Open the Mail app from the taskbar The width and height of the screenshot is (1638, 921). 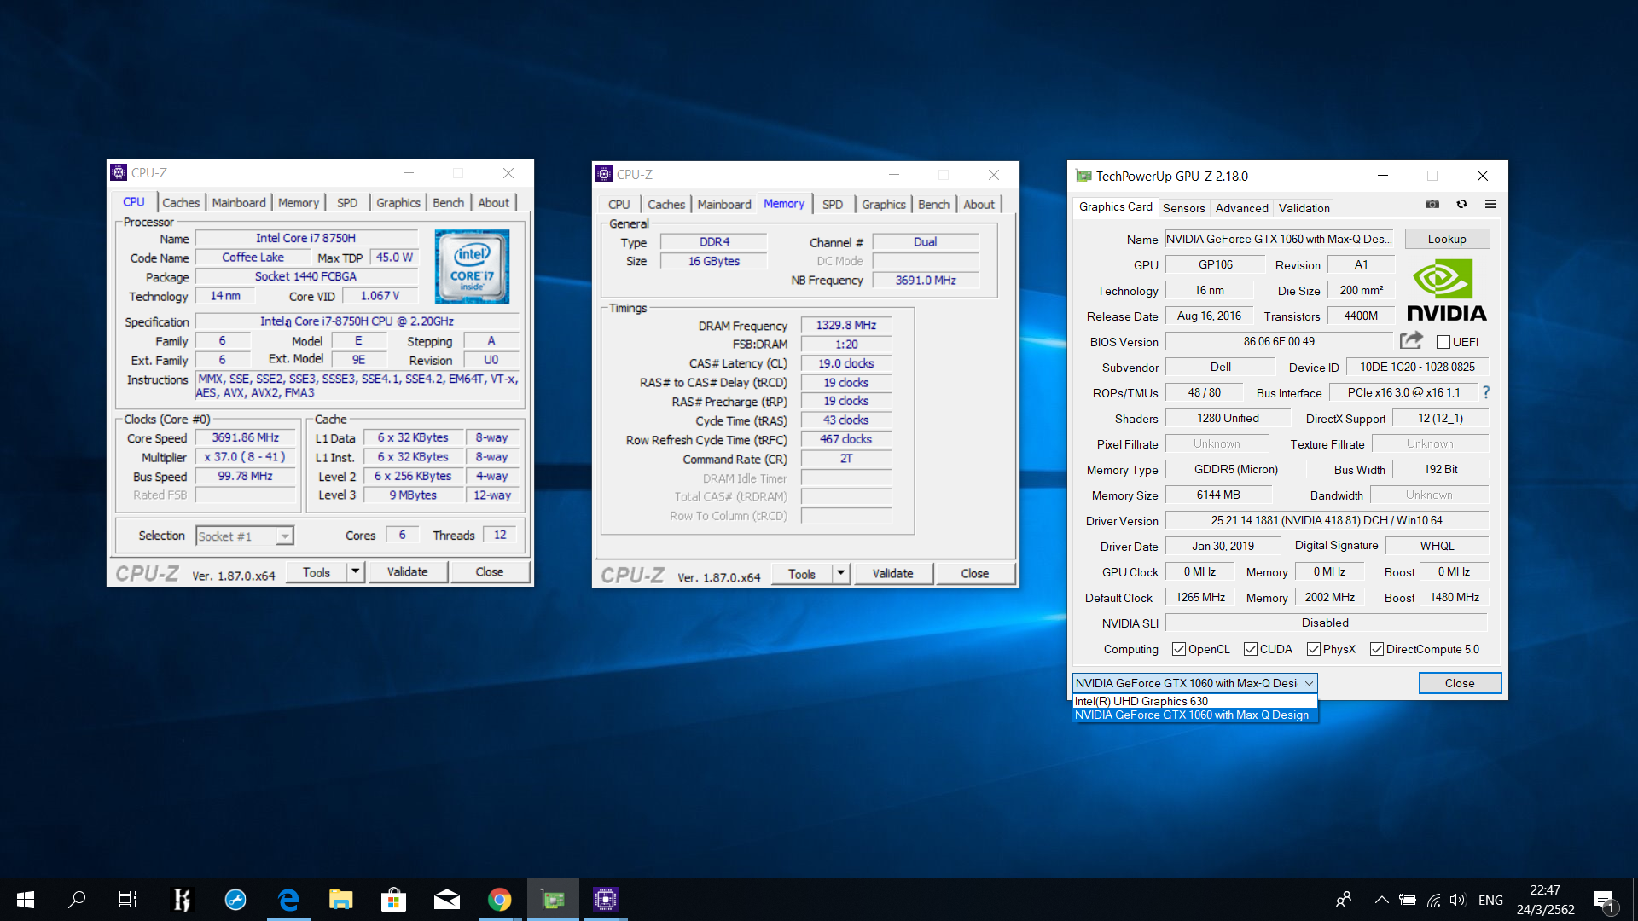tap(446, 899)
